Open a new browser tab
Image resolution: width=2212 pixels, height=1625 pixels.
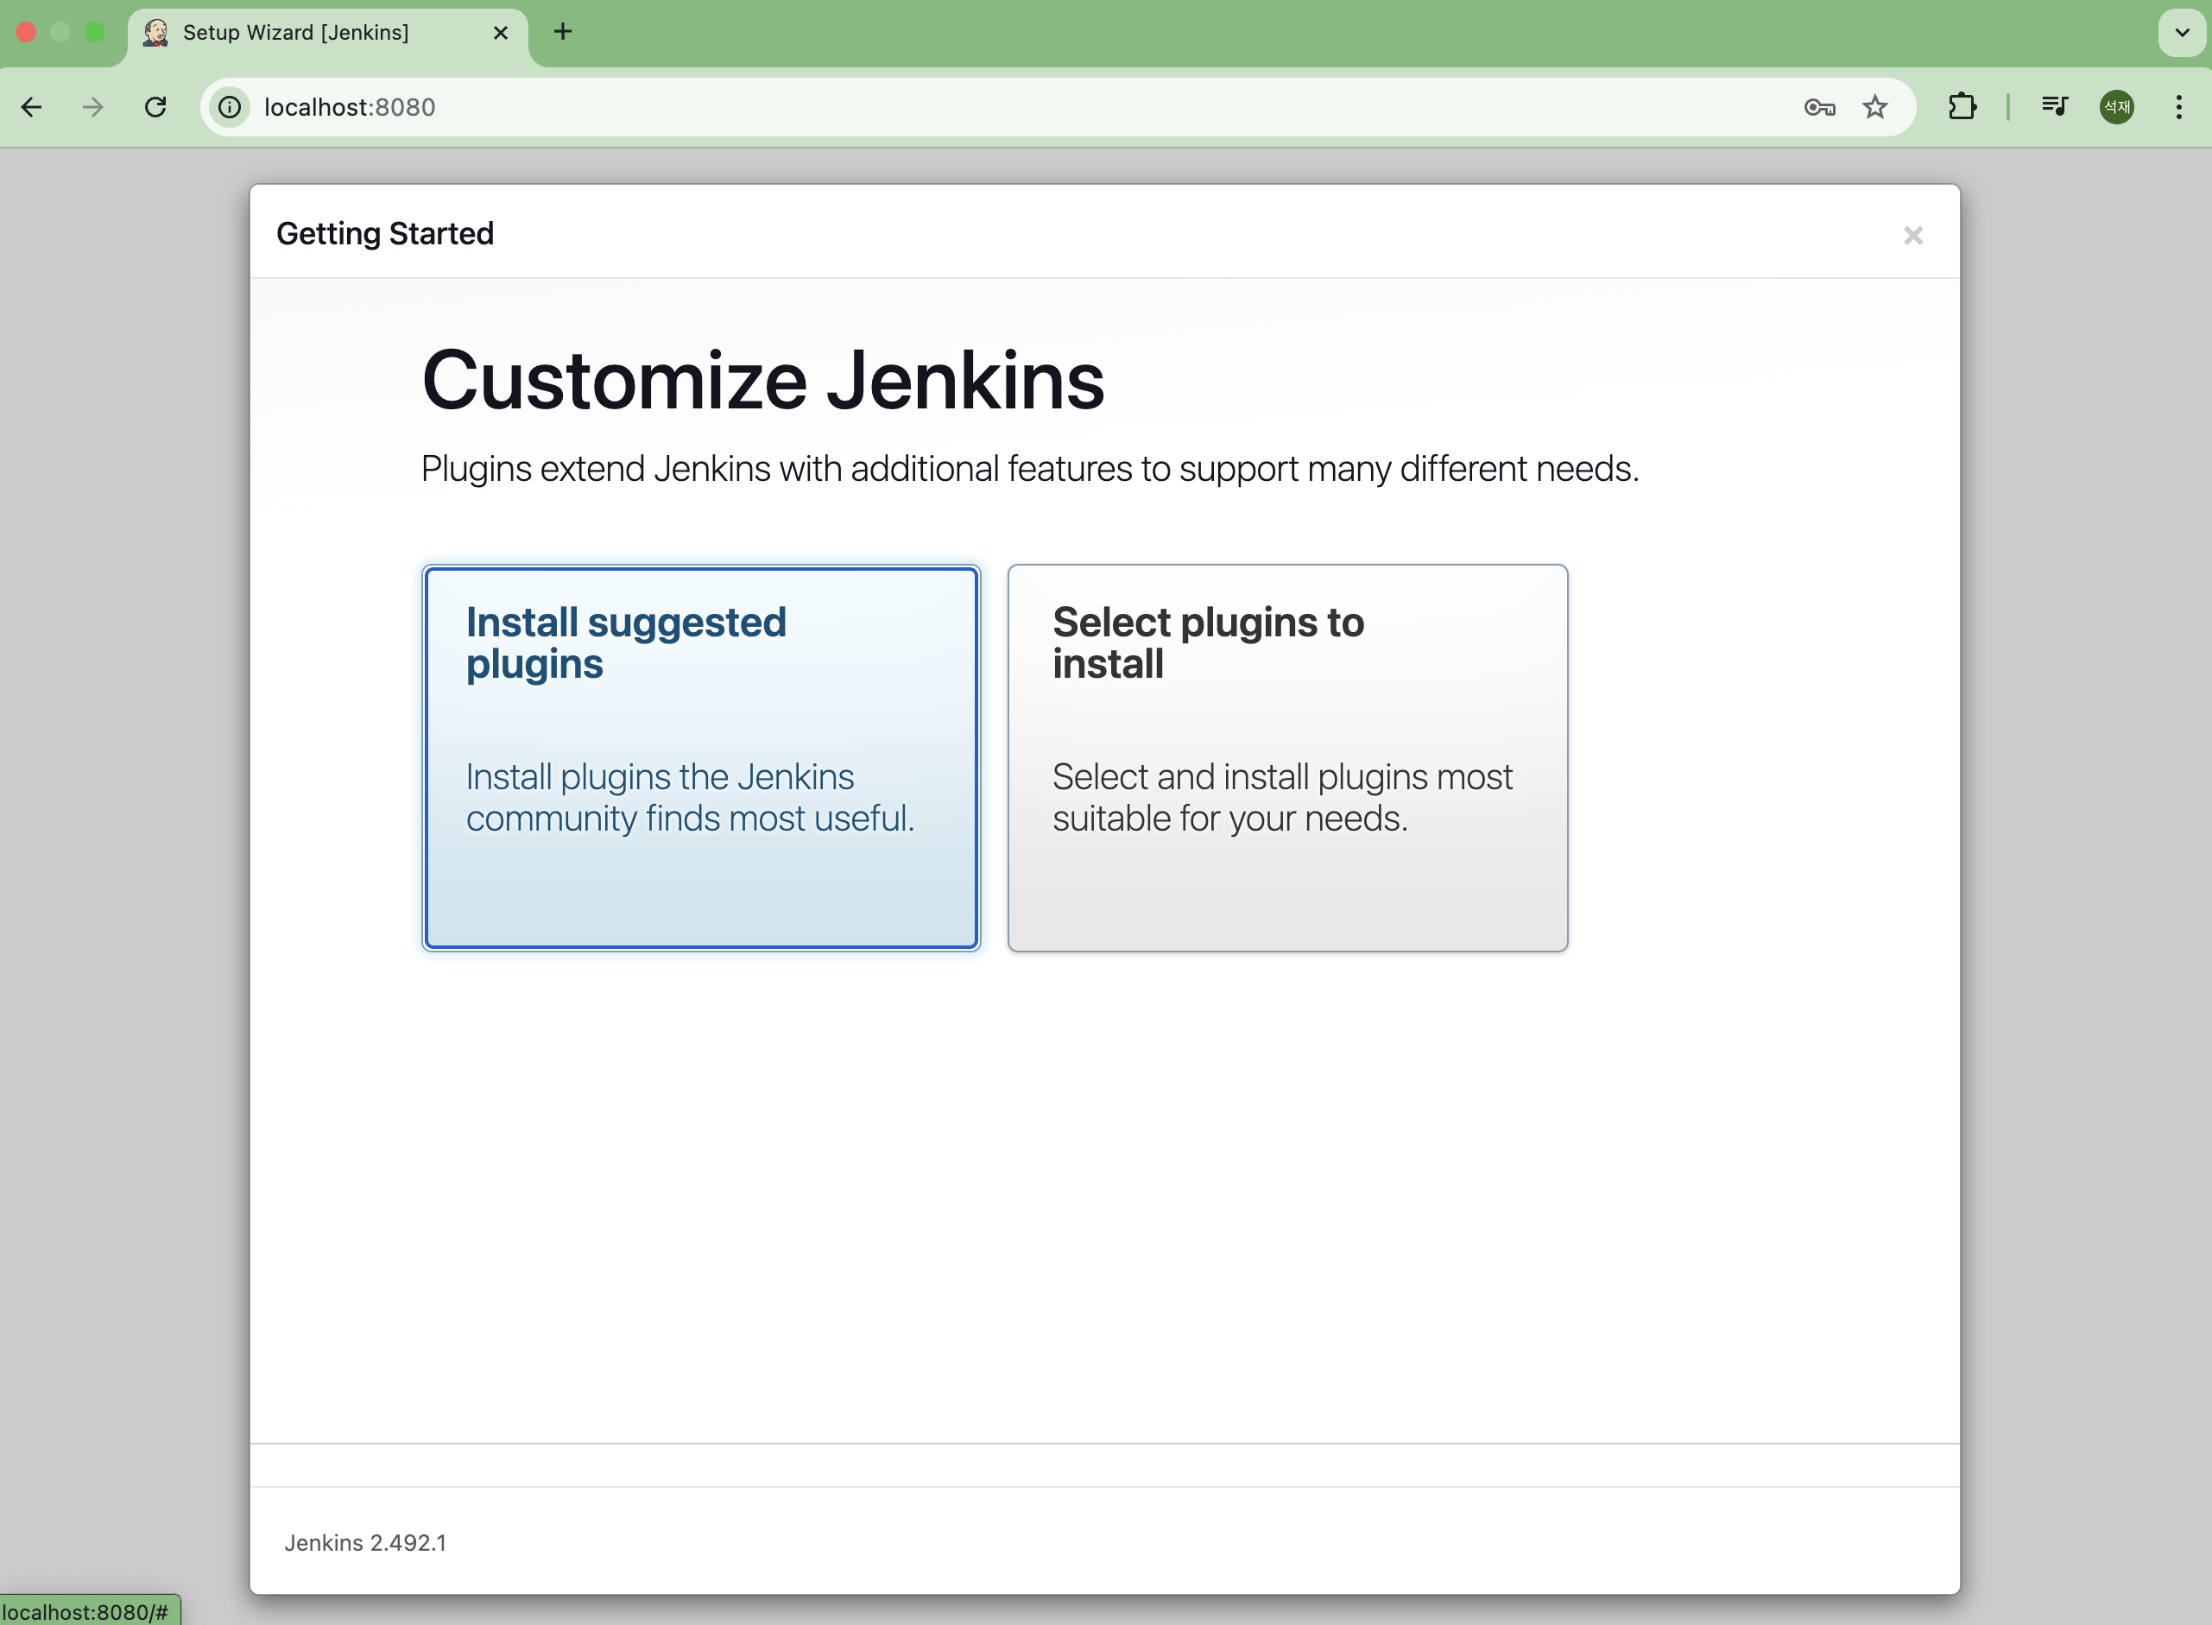pyautogui.click(x=563, y=33)
